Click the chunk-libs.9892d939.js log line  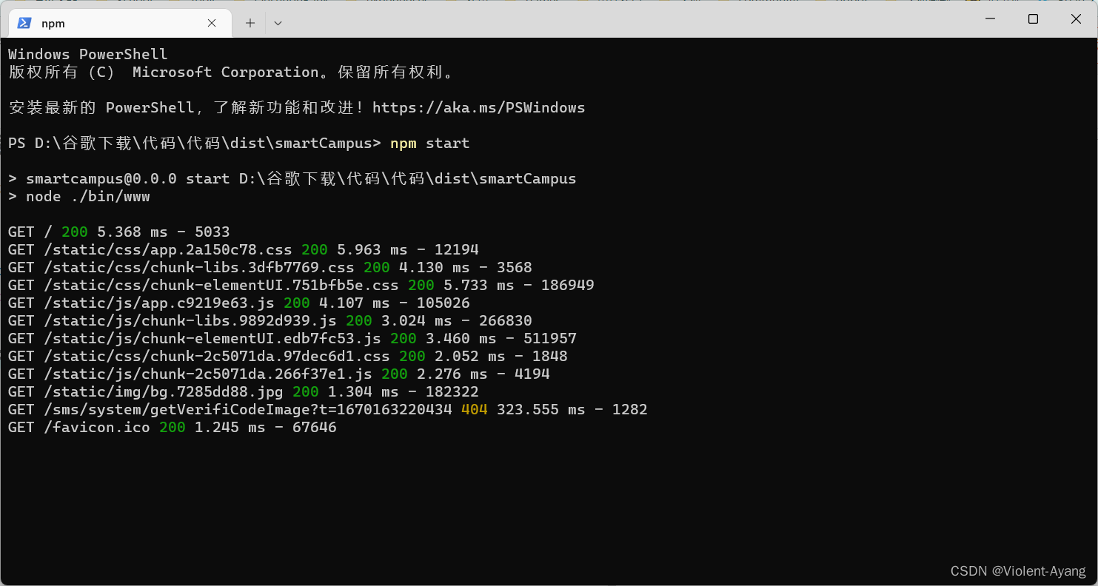pos(270,320)
